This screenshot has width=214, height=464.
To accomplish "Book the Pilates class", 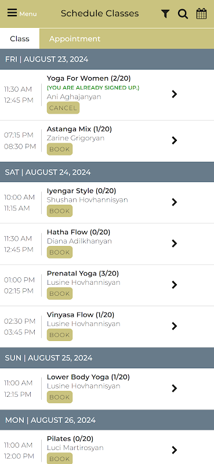I will coord(60,459).
